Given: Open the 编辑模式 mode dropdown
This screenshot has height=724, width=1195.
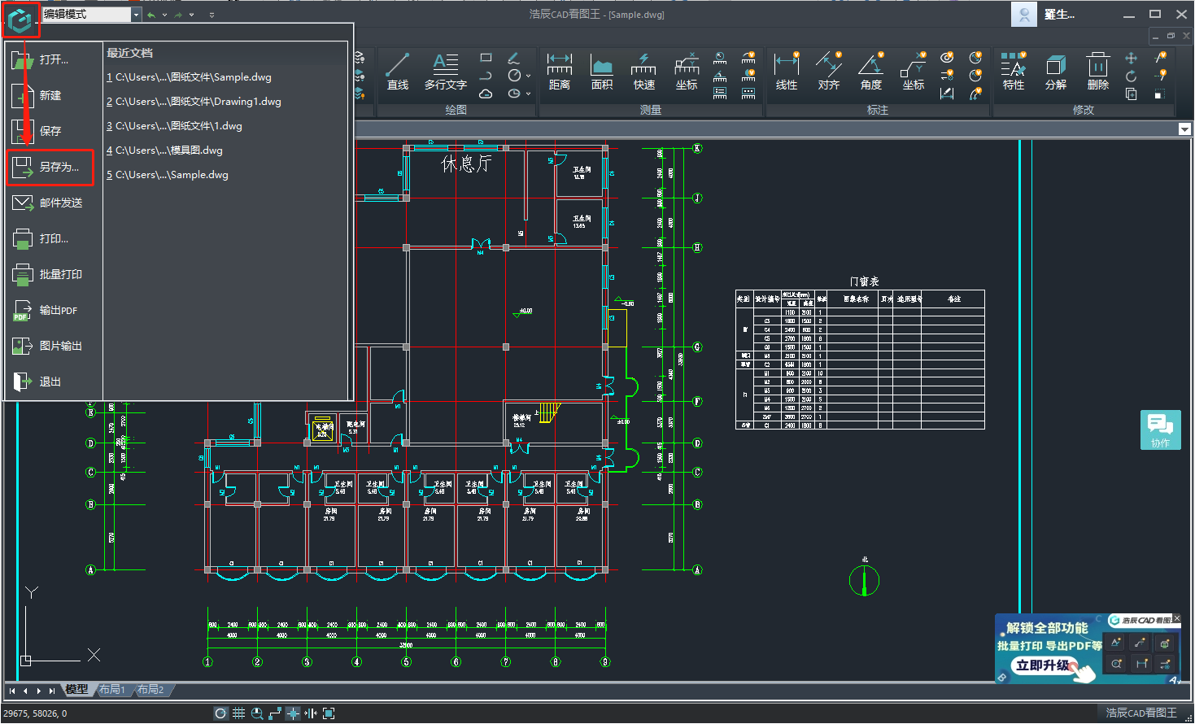Looking at the screenshot, I should coord(136,15).
